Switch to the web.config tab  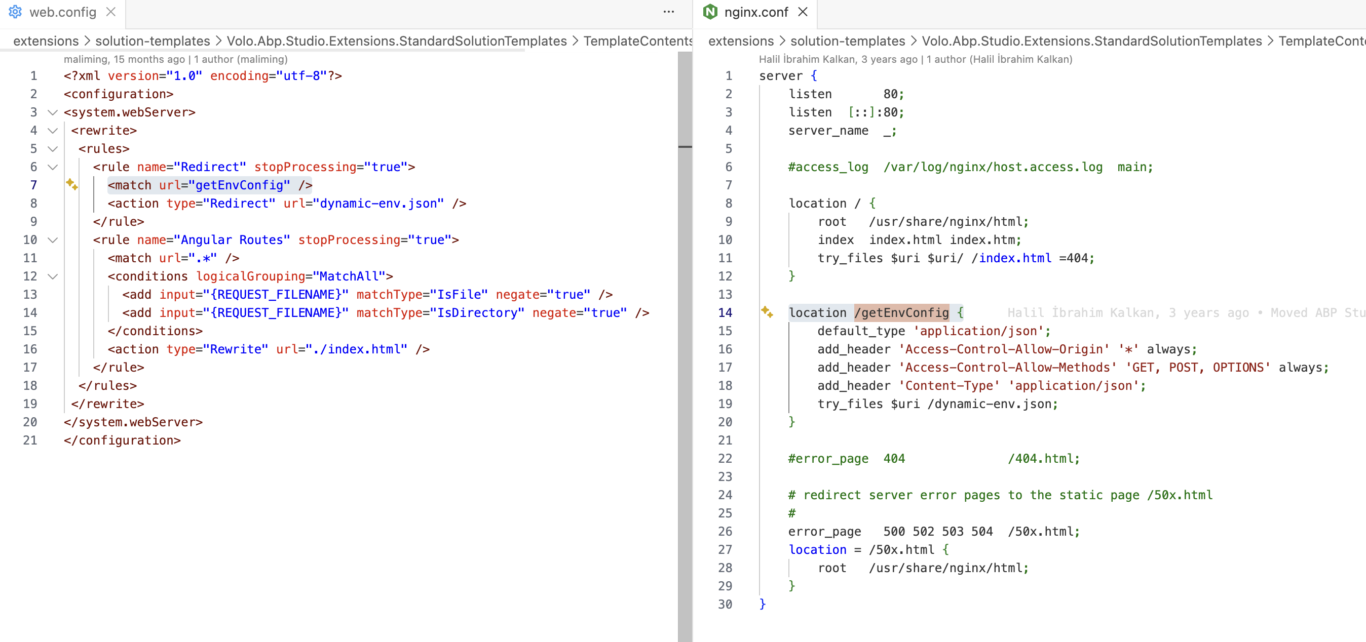[x=62, y=12]
